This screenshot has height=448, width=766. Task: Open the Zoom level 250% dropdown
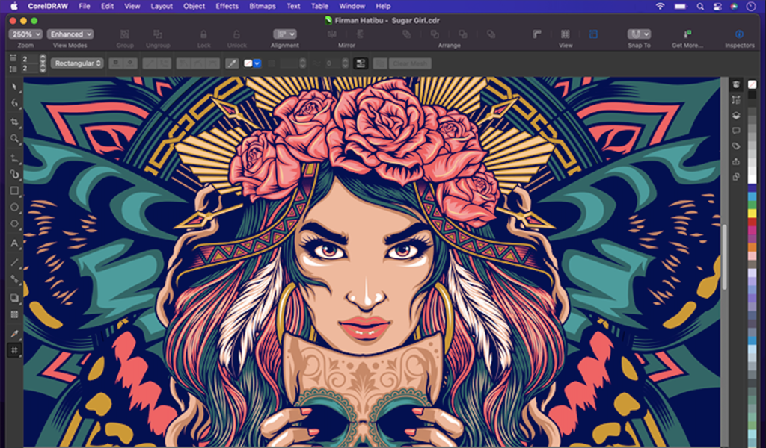(x=25, y=34)
